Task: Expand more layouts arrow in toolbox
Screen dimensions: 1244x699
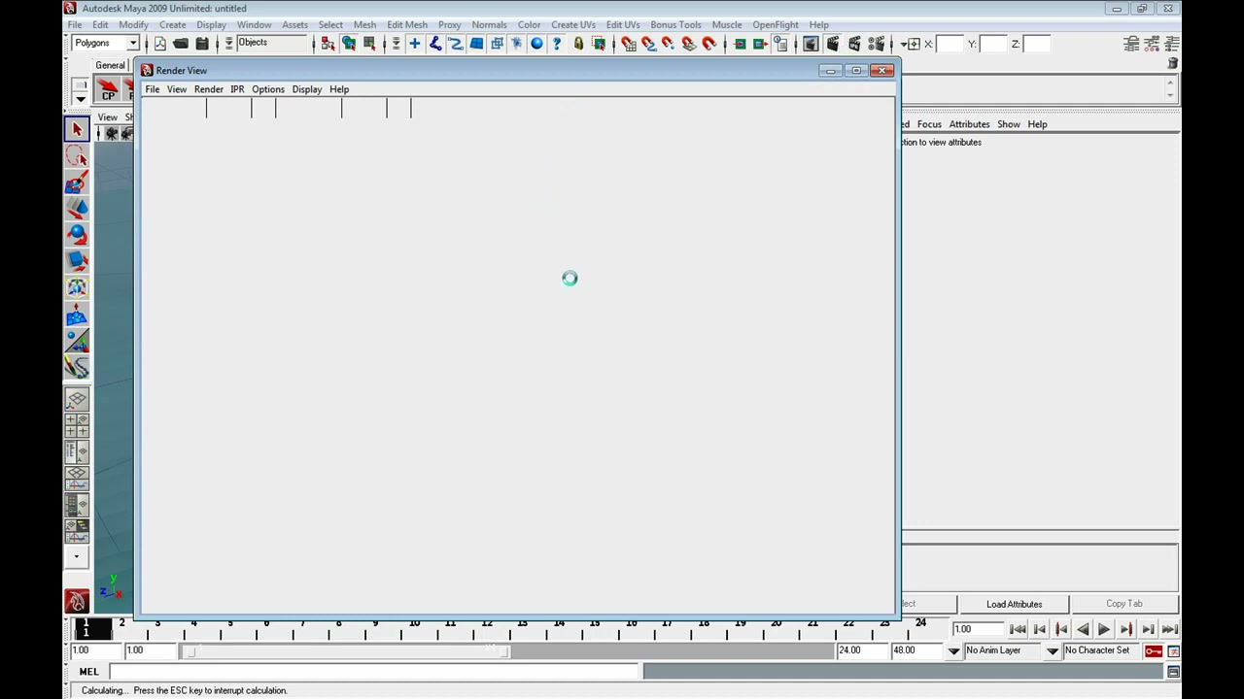Action: (x=77, y=556)
